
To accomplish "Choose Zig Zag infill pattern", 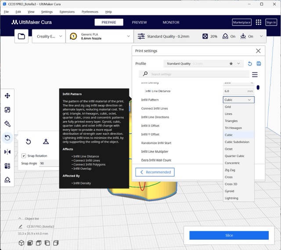I will click(238, 170).
